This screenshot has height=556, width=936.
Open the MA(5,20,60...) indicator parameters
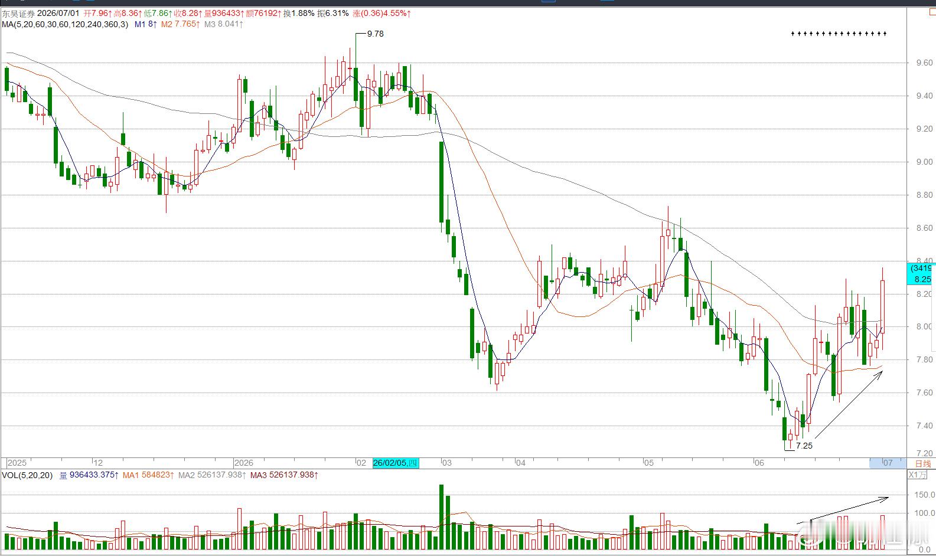click(65, 24)
